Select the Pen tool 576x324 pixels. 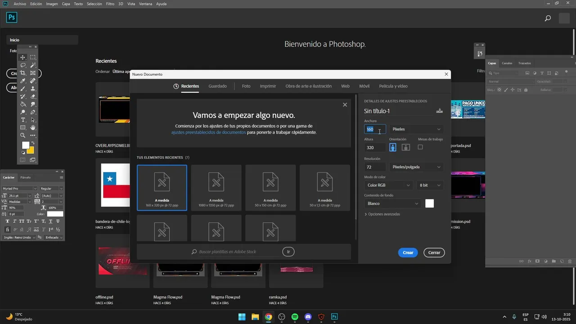[x=33, y=112]
